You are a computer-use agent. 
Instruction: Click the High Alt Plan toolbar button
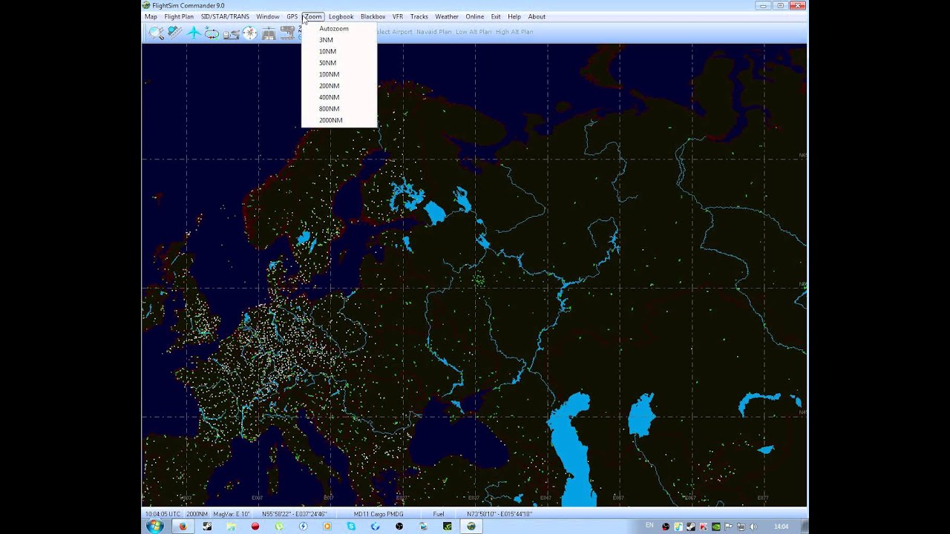click(x=514, y=32)
